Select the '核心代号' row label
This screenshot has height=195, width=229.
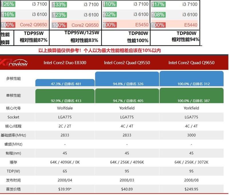pyautogui.click(x=13, y=108)
